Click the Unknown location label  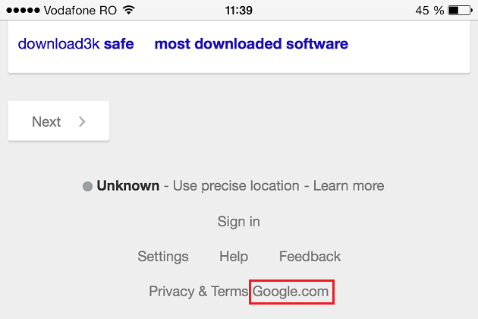pyautogui.click(x=127, y=185)
